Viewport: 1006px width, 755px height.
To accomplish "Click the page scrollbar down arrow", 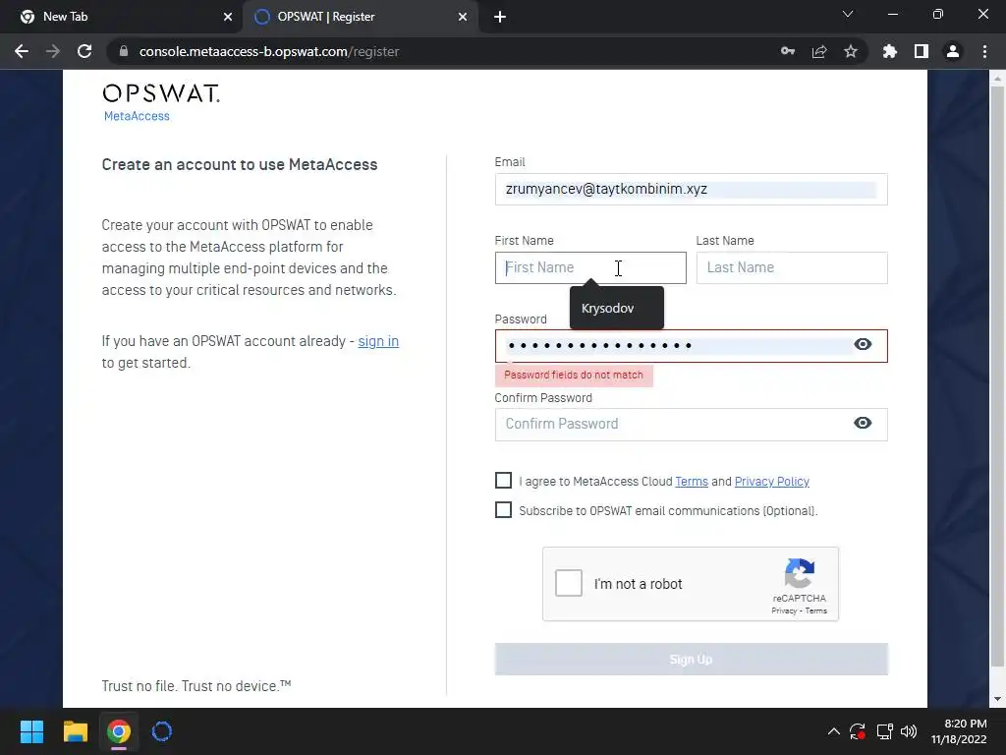I will (997, 699).
